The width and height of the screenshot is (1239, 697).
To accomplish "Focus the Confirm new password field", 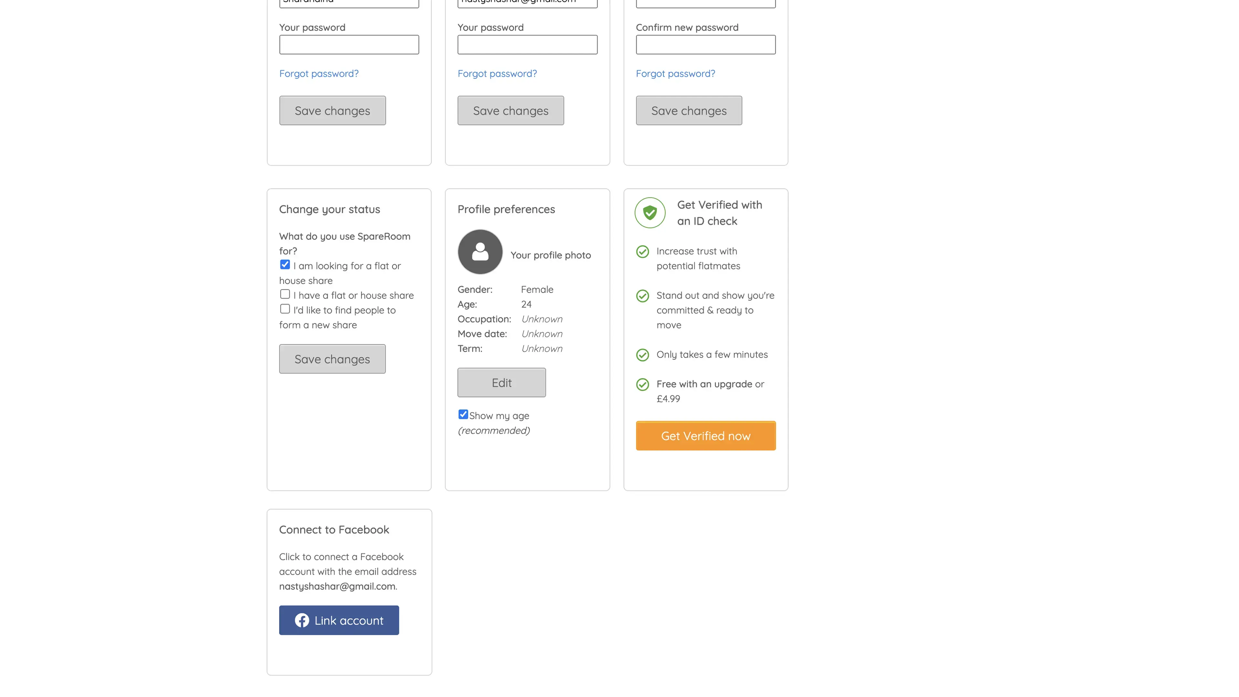I will click(705, 45).
